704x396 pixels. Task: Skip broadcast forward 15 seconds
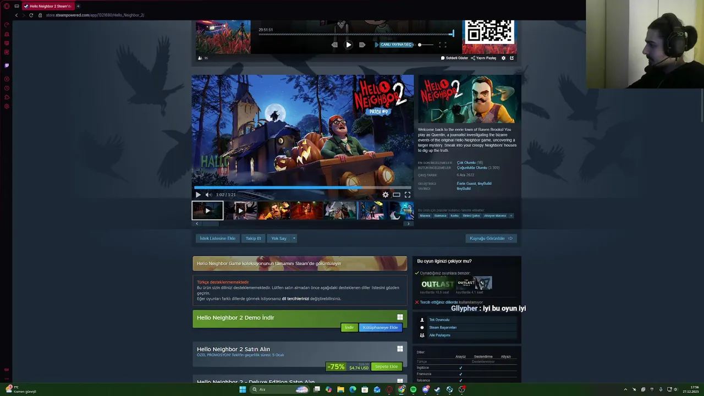(362, 45)
